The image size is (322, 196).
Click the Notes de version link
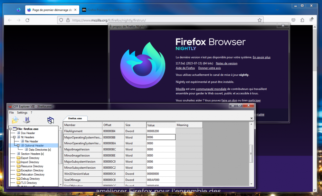pyautogui.click(x=226, y=64)
